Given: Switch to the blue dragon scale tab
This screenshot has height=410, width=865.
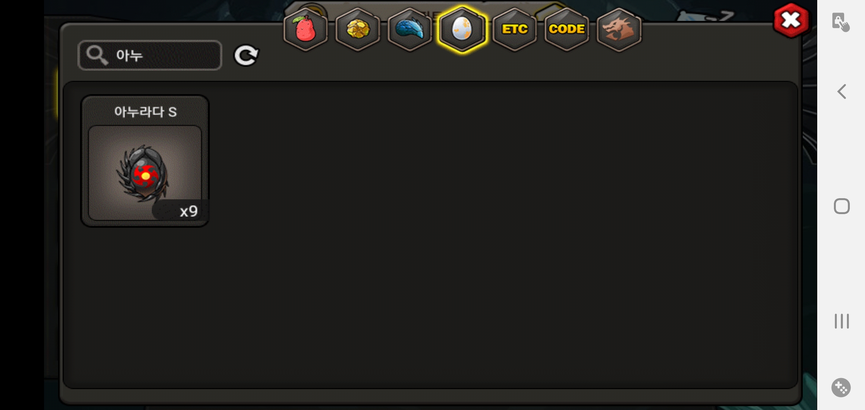Looking at the screenshot, I should pyautogui.click(x=410, y=29).
